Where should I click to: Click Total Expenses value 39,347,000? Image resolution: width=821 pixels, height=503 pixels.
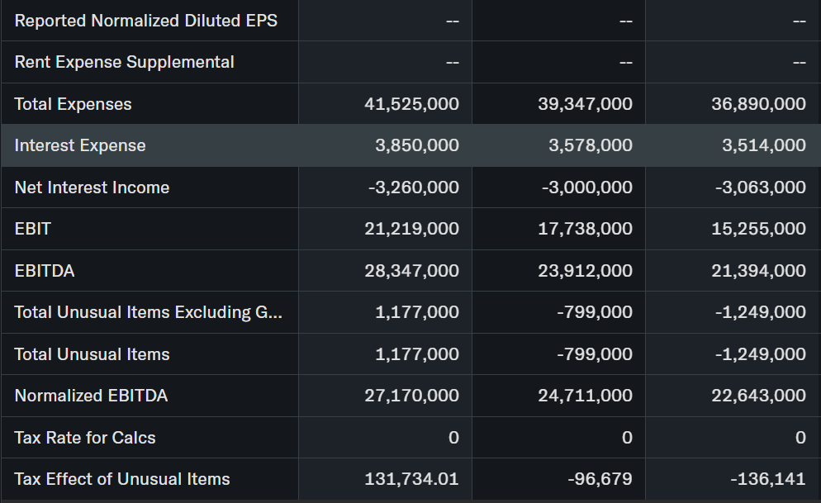coord(585,104)
